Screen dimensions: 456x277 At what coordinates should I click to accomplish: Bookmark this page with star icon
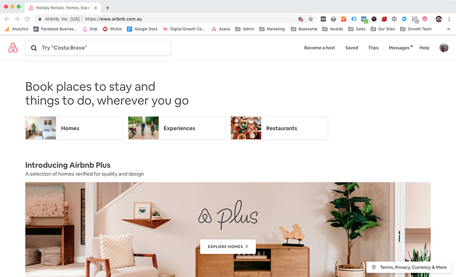[311, 19]
